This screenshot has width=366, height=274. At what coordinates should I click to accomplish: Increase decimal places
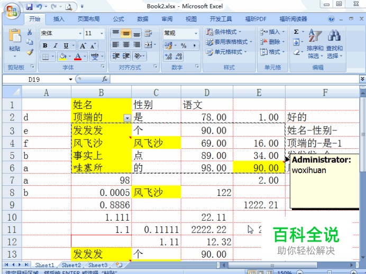(x=168, y=56)
